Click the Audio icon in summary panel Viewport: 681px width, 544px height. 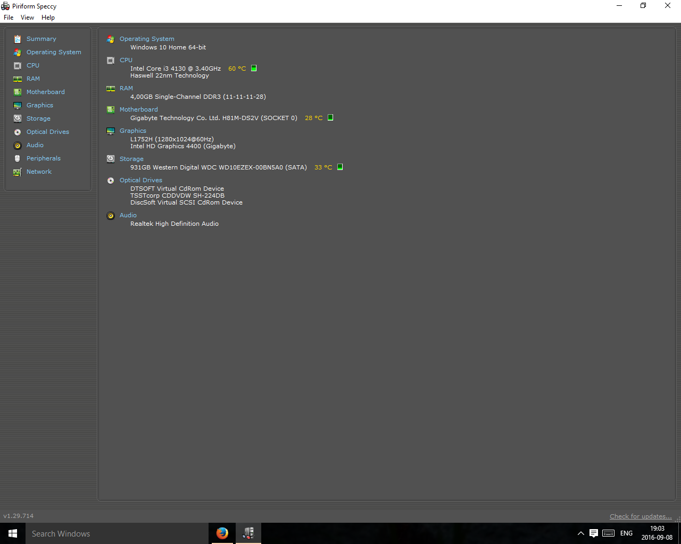(111, 215)
